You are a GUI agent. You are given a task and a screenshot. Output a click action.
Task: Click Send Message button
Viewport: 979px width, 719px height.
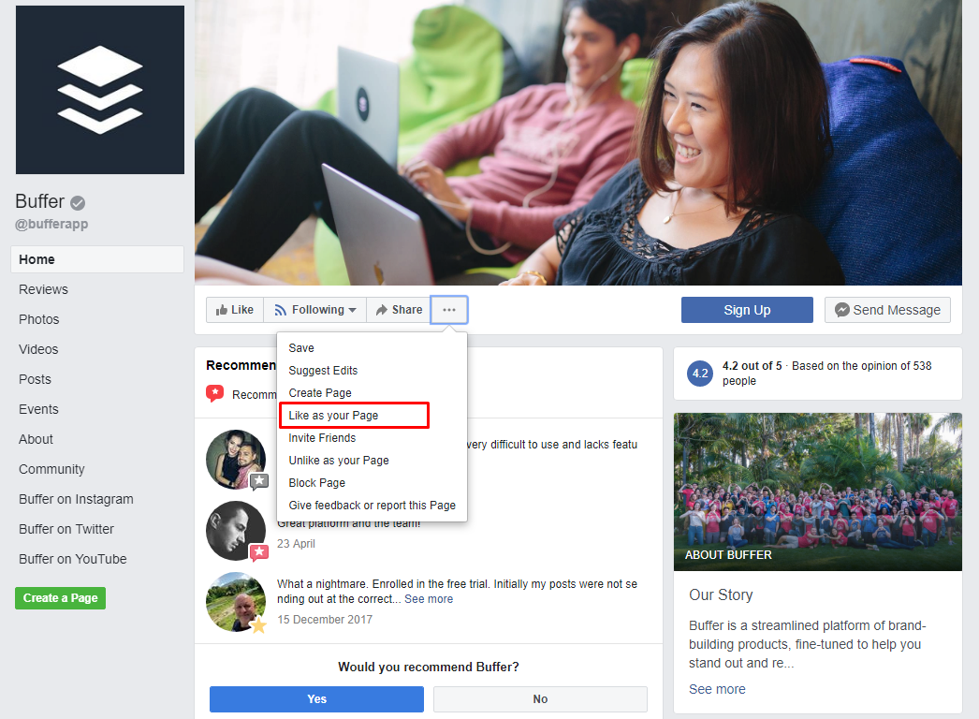[x=887, y=310]
